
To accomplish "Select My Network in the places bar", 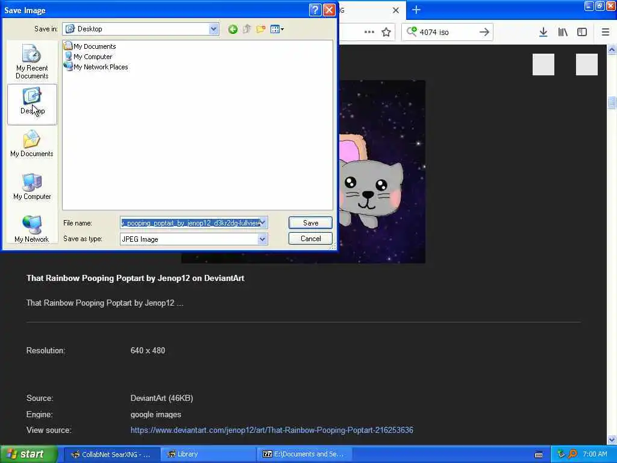I will (x=32, y=229).
